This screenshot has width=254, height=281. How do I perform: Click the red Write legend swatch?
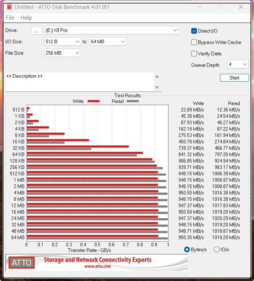tap(94, 101)
